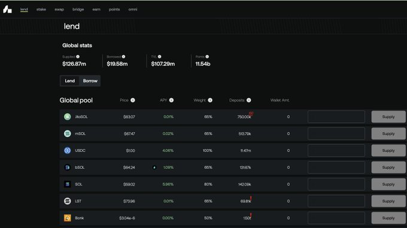Click Supply button for JitoSOL

388,117
